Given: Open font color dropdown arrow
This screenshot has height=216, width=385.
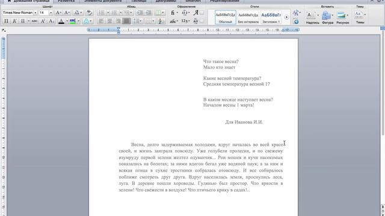Looking at the screenshot, I should pos(67,21).
